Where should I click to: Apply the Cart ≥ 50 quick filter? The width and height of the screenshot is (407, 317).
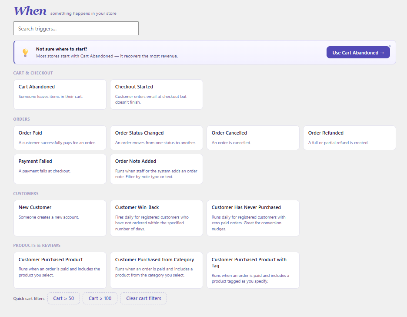(63, 298)
